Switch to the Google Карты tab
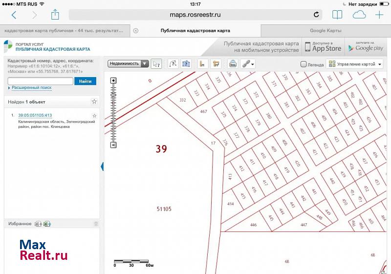The image size is (391, 274). (326, 30)
